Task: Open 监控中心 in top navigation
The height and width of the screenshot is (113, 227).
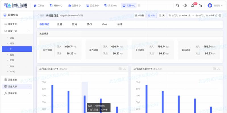Action: (x=93, y=6)
